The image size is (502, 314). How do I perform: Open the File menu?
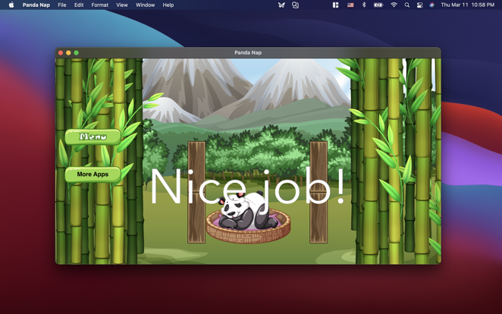(x=62, y=5)
